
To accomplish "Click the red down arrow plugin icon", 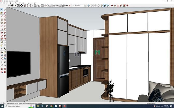I will [x=70, y=5].
